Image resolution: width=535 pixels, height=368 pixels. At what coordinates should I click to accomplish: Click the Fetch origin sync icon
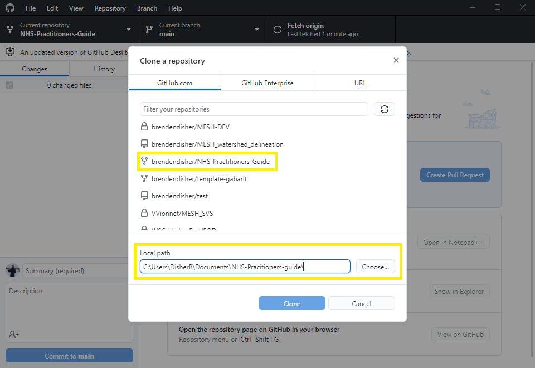278,30
